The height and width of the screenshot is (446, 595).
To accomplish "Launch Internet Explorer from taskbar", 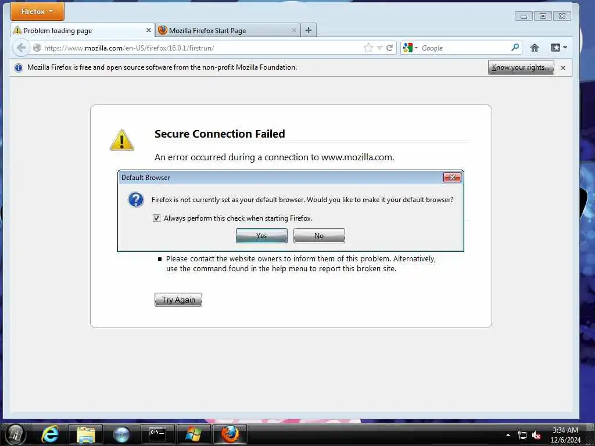I will point(50,434).
